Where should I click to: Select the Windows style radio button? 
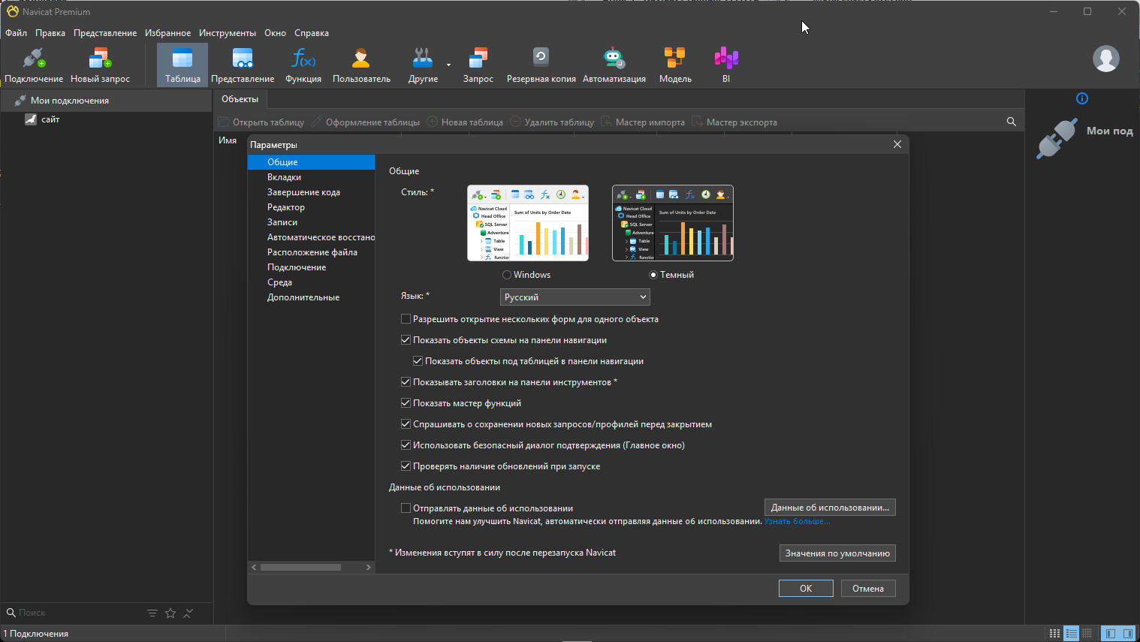[x=507, y=276]
